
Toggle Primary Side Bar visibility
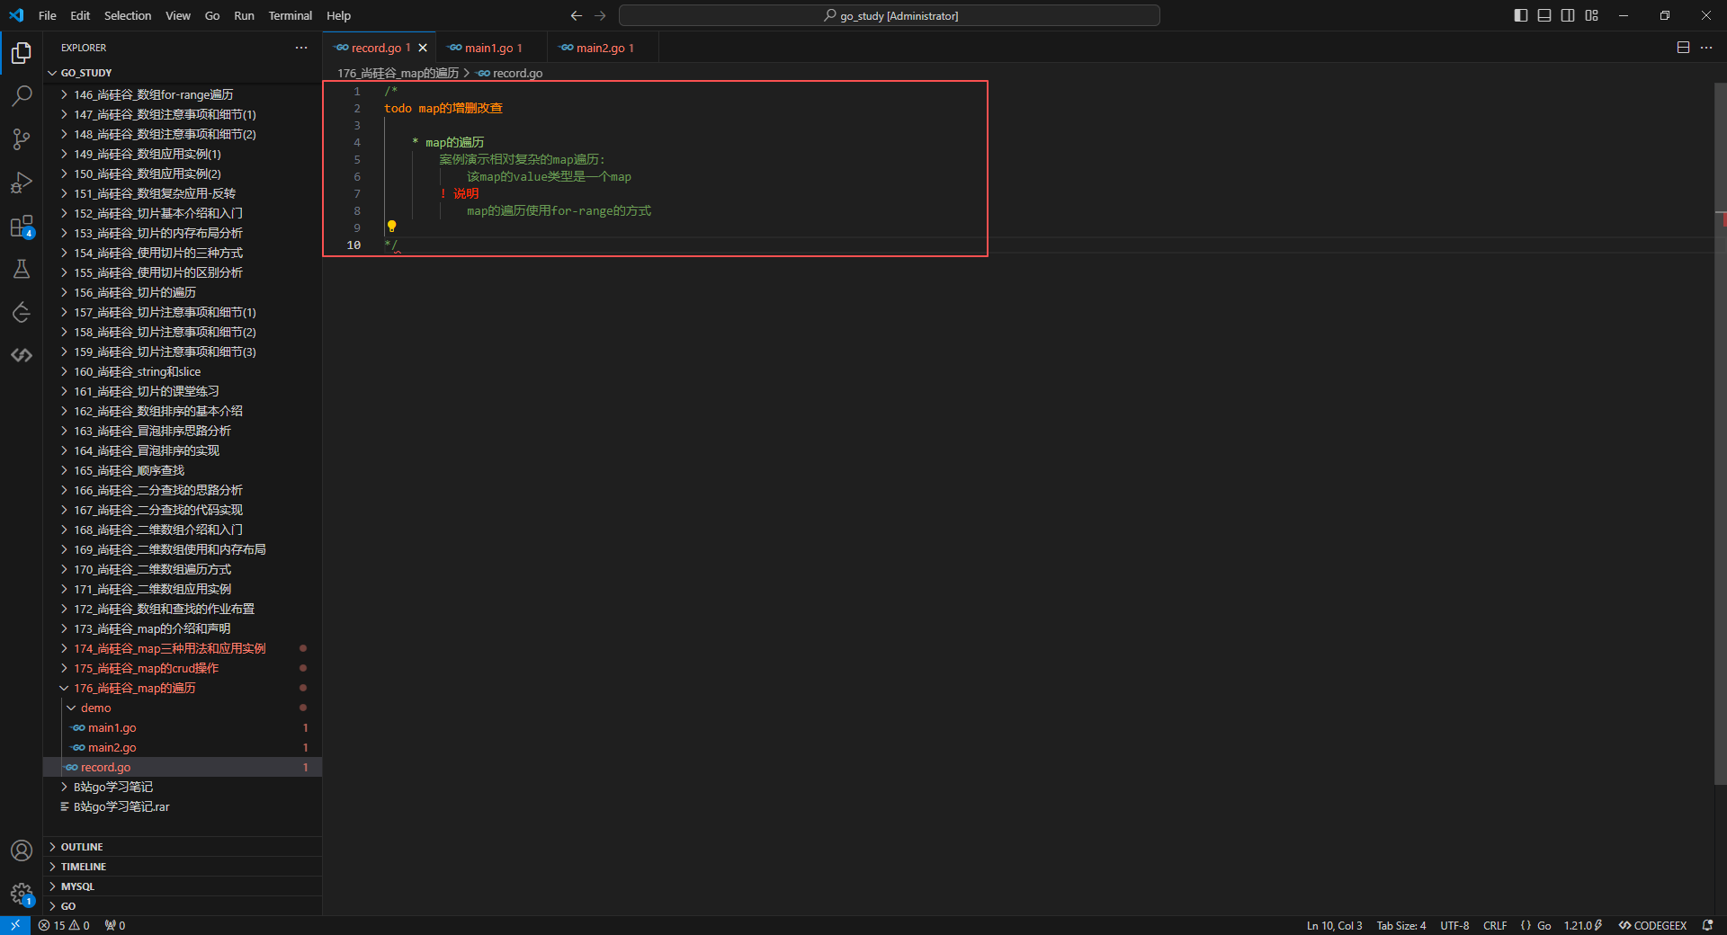coord(1521,15)
